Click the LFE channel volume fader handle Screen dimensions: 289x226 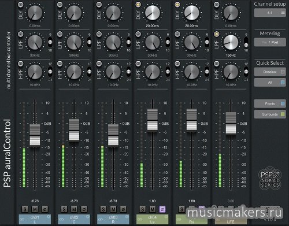coord(231,123)
